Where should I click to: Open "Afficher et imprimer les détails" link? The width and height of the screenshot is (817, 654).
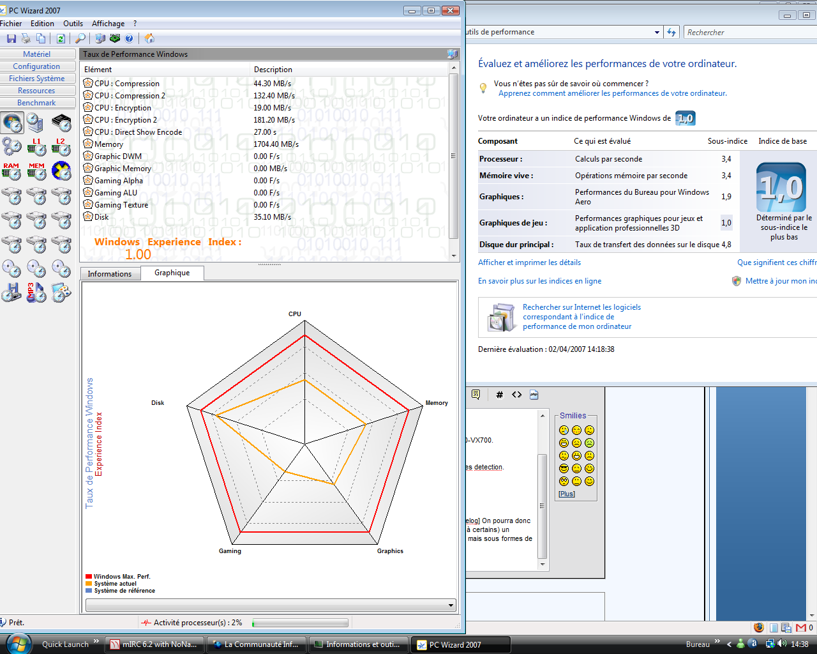pyautogui.click(x=529, y=262)
